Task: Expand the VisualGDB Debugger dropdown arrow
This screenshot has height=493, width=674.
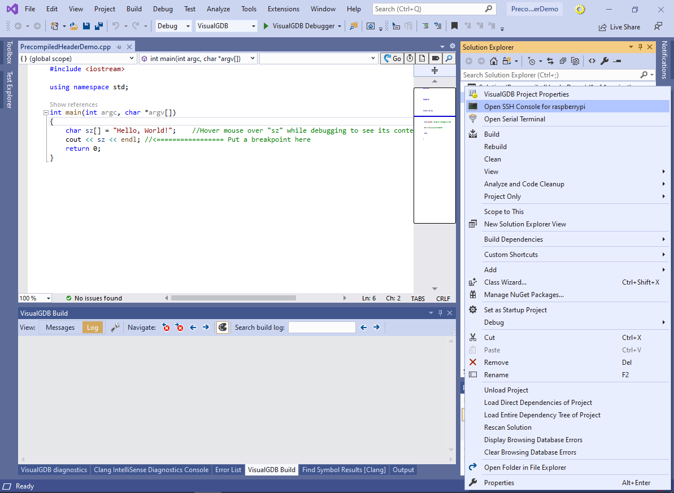Action: [x=340, y=26]
